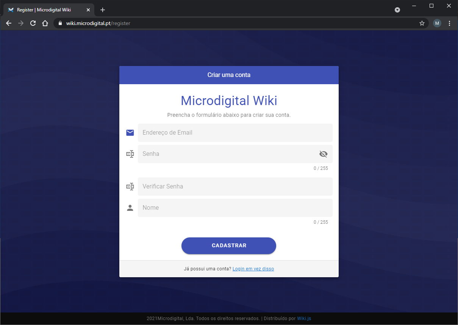Click the address bar URL

pos(98,23)
